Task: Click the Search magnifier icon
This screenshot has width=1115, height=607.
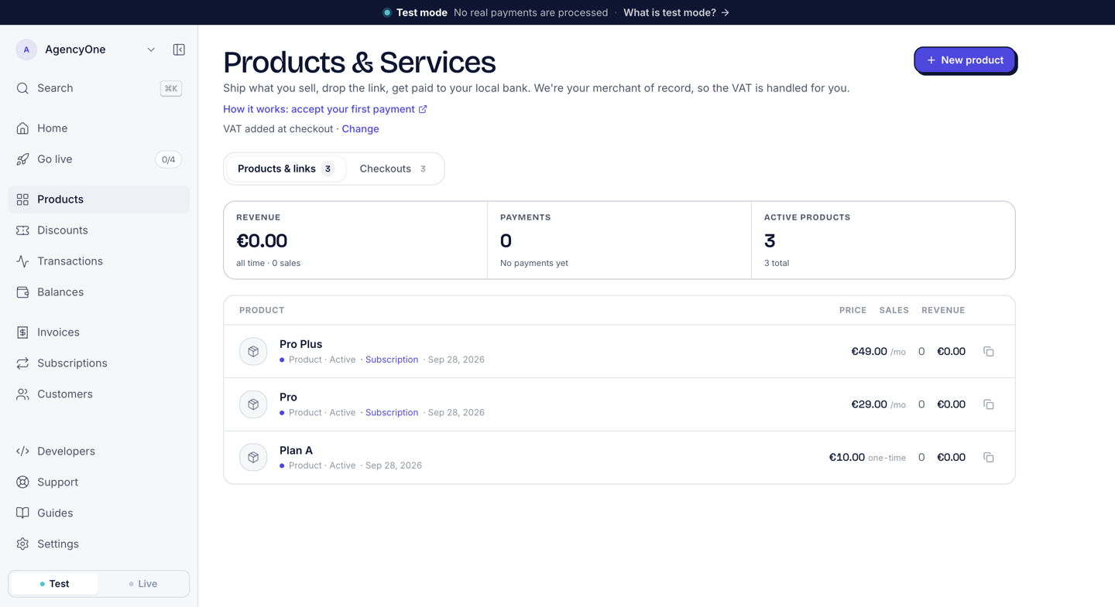Action: point(22,88)
